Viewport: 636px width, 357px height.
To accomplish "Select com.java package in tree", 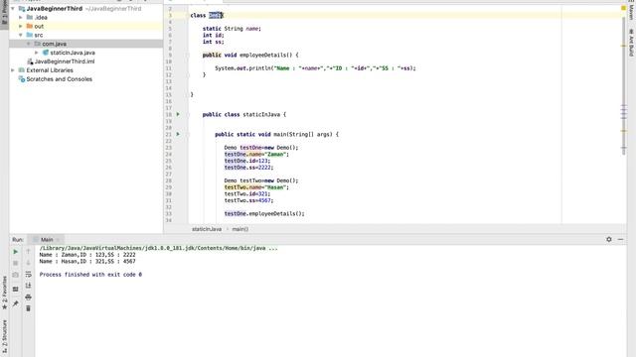I will click(86, 44).
